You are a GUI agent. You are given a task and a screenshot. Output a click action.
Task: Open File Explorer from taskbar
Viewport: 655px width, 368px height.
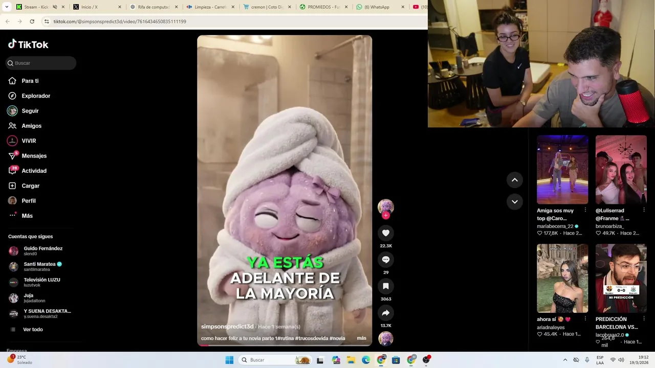pos(351,360)
